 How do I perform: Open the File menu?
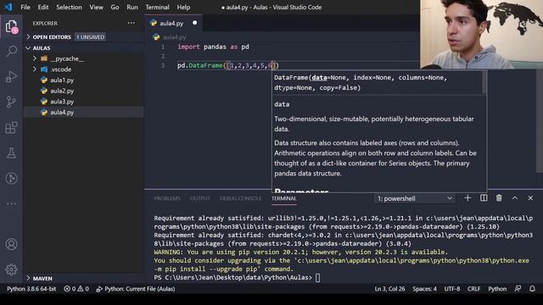[25, 7]
